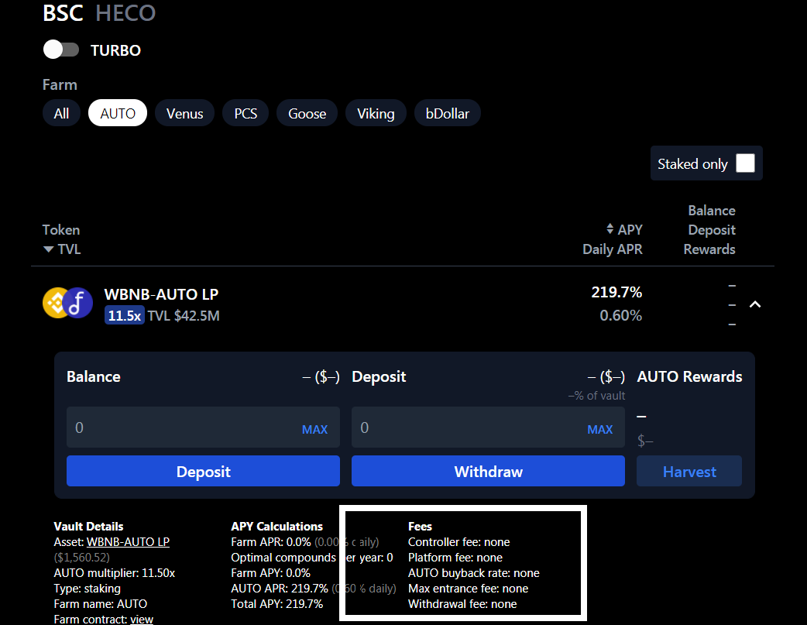The width and height of the screenshot is (807, 625).
Task: Click the Vault Details heading
Action: pyautogui.click(x=88, y=526)
